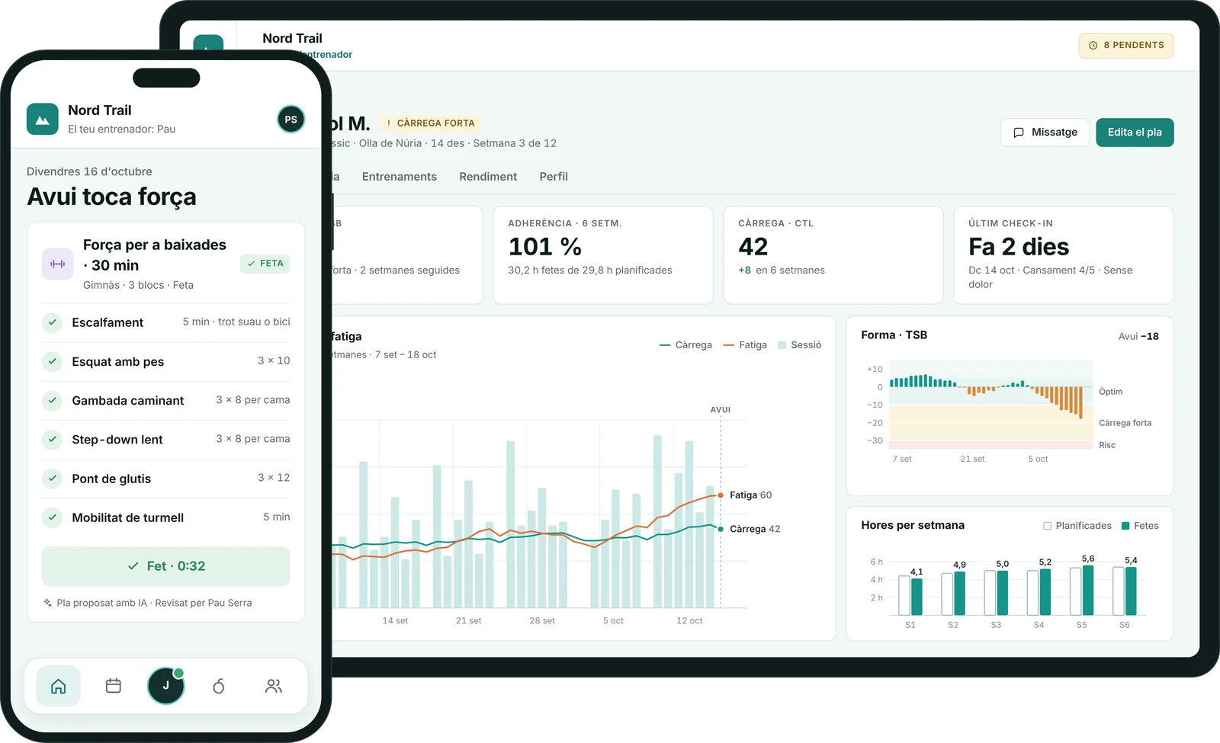Viewport: 1220px width, 743px height.
Task: Uncheck the Escalfament exercise
Action: click(x=52, y=322)
